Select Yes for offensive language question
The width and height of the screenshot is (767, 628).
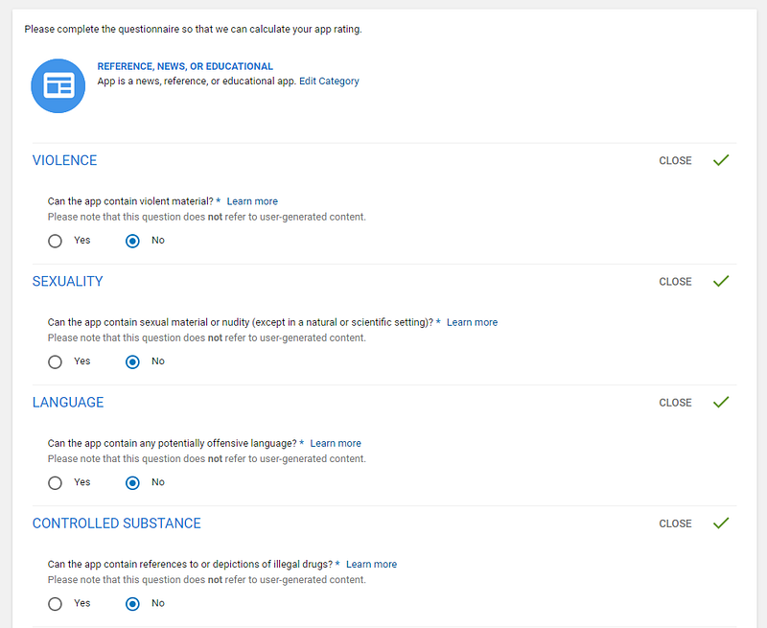[55, 482]
